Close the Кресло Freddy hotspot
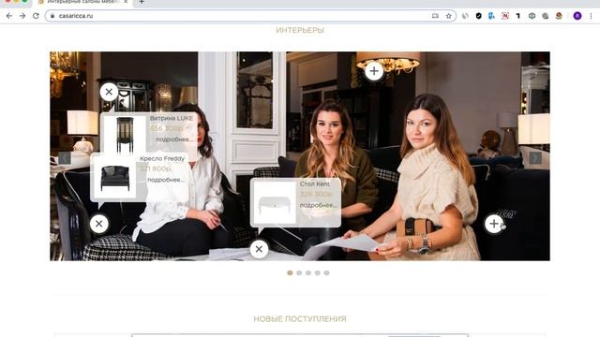Viewport: 600px width, 337px height. pos(99,224)
